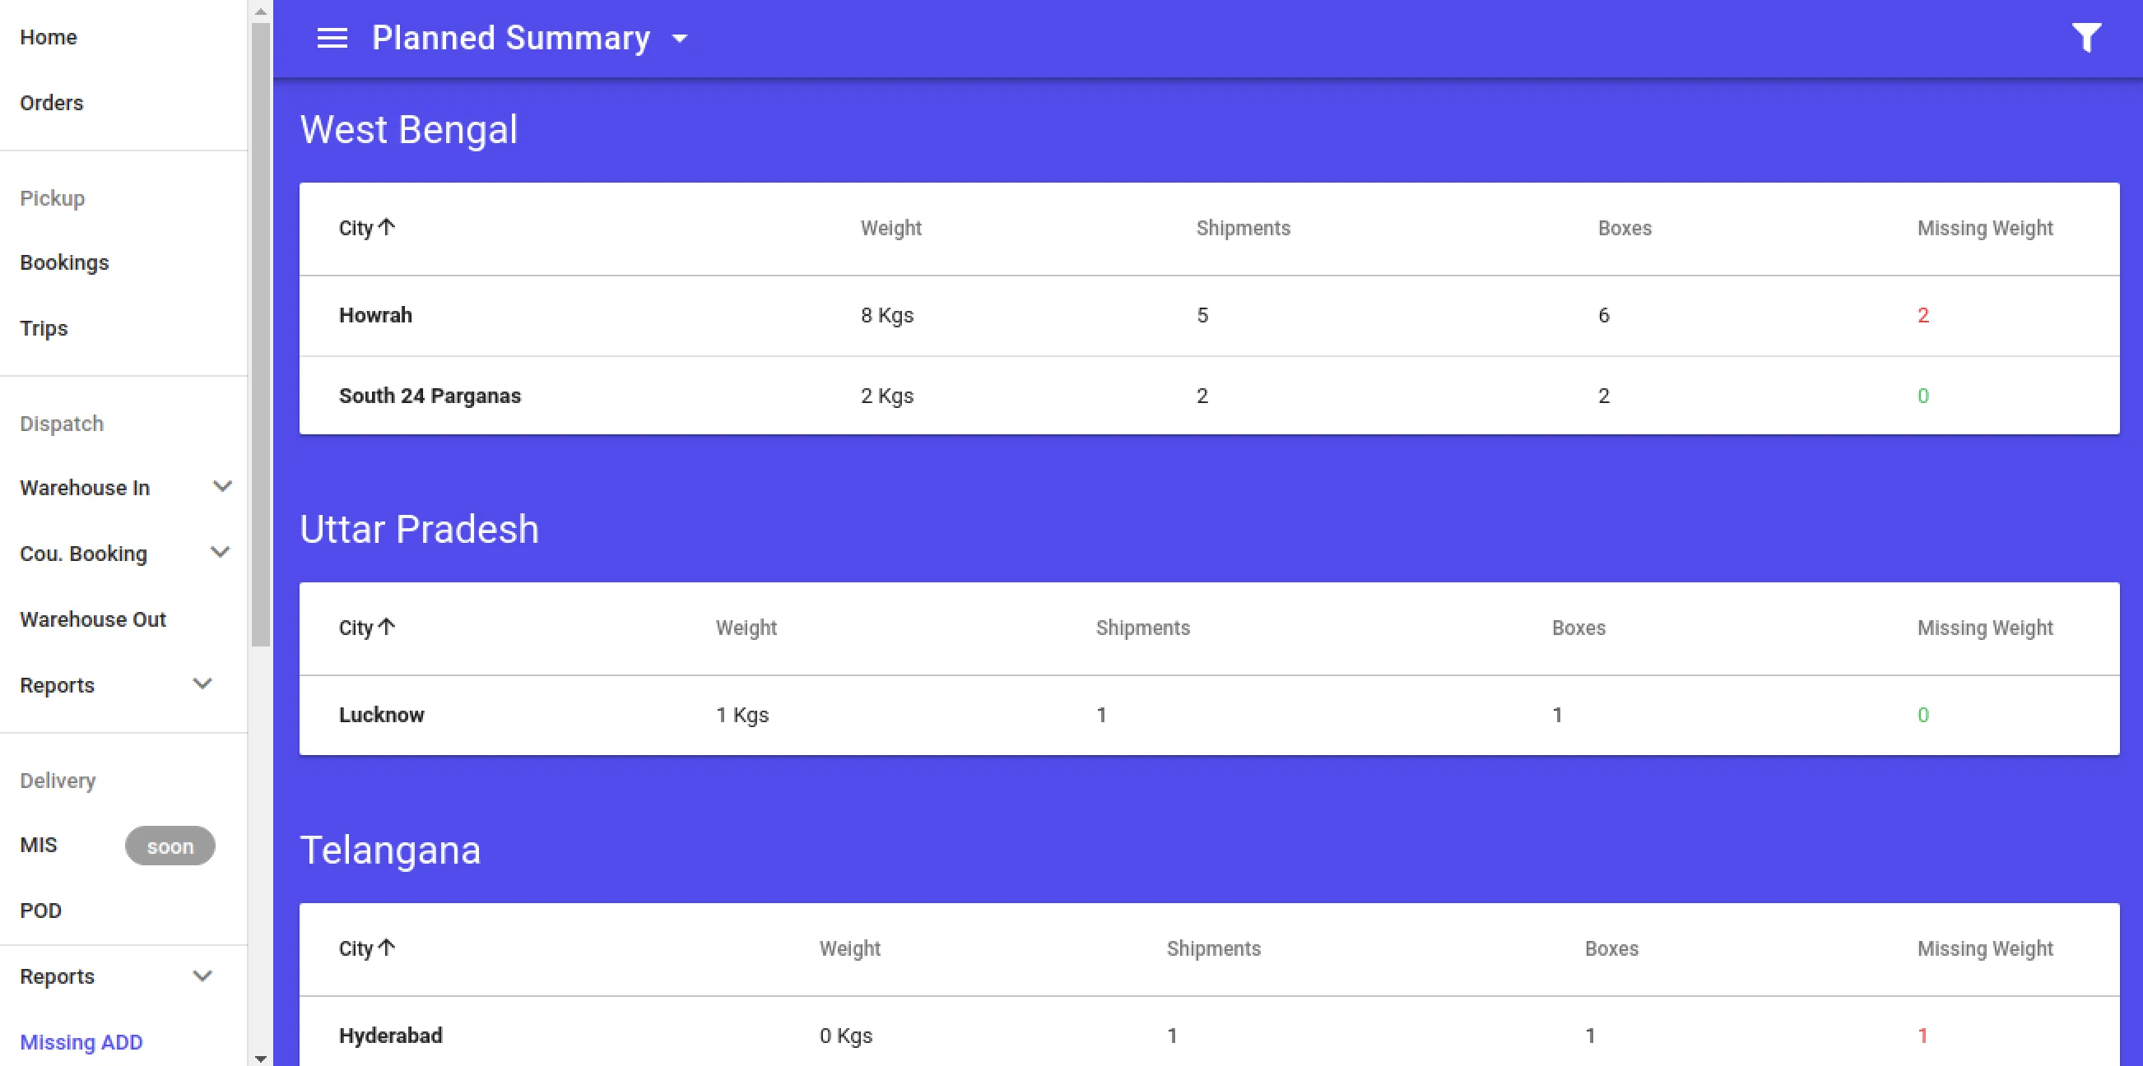Expand Delivery Reports chevron
The width and height of the screenshot is (2143, 1066).
click(x=202, y=976)
